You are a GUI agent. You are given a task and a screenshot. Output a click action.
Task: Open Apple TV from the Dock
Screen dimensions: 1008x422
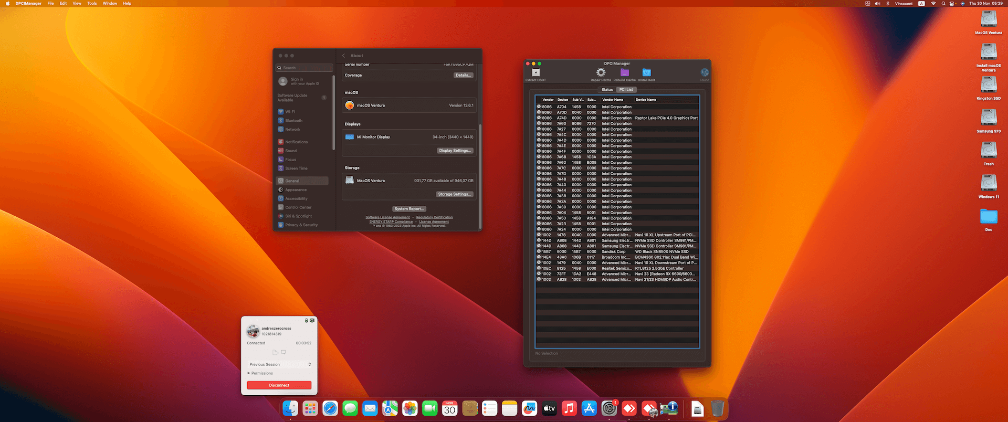click(x=549, y=408)
